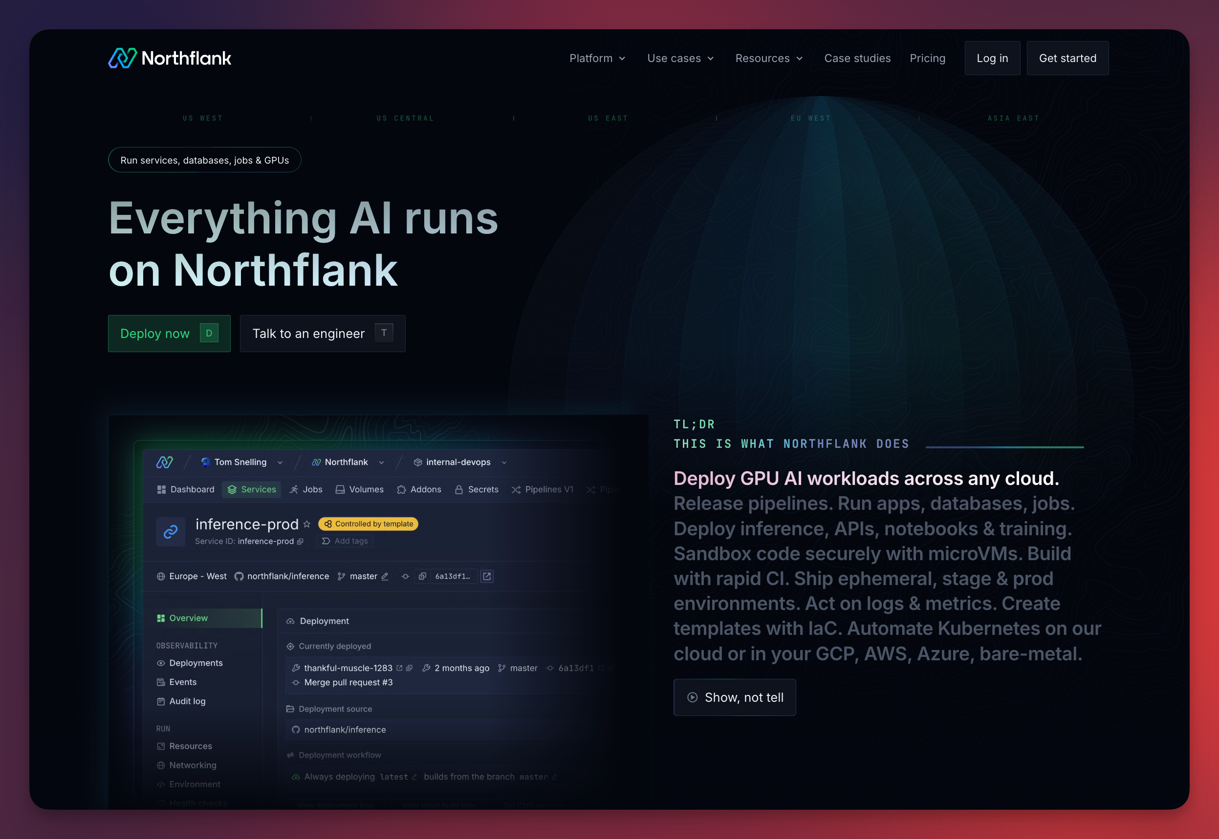Click Tom Snelling avatar icon

(x=206, y=462)
